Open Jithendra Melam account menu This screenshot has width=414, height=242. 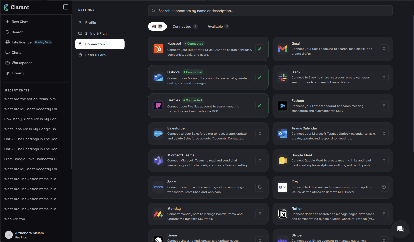point(36,235)
